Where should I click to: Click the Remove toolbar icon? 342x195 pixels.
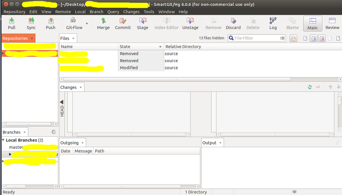pyautogui.click(x=213, y=23)
